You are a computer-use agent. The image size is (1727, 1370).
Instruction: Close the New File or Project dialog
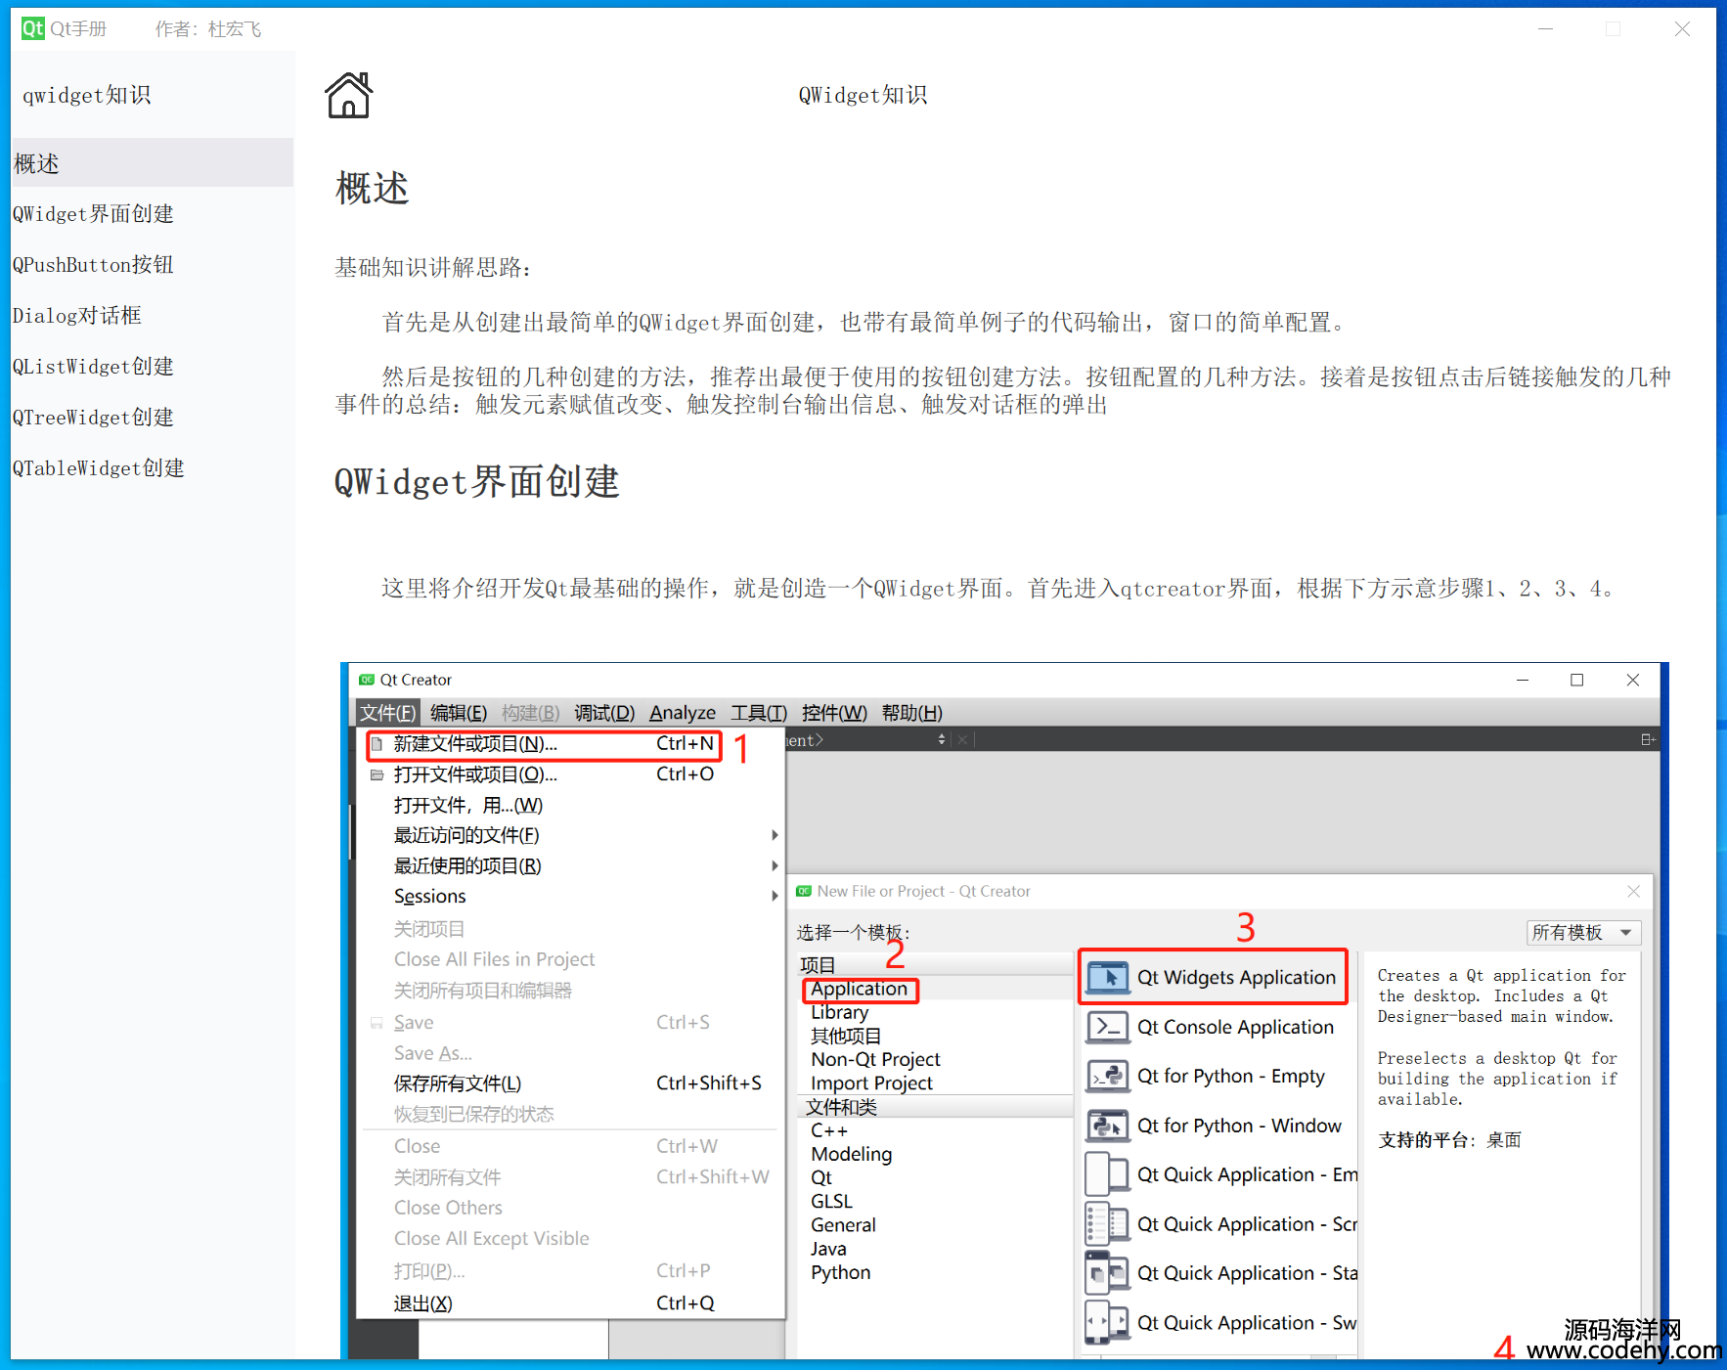tap(1633, 891)
